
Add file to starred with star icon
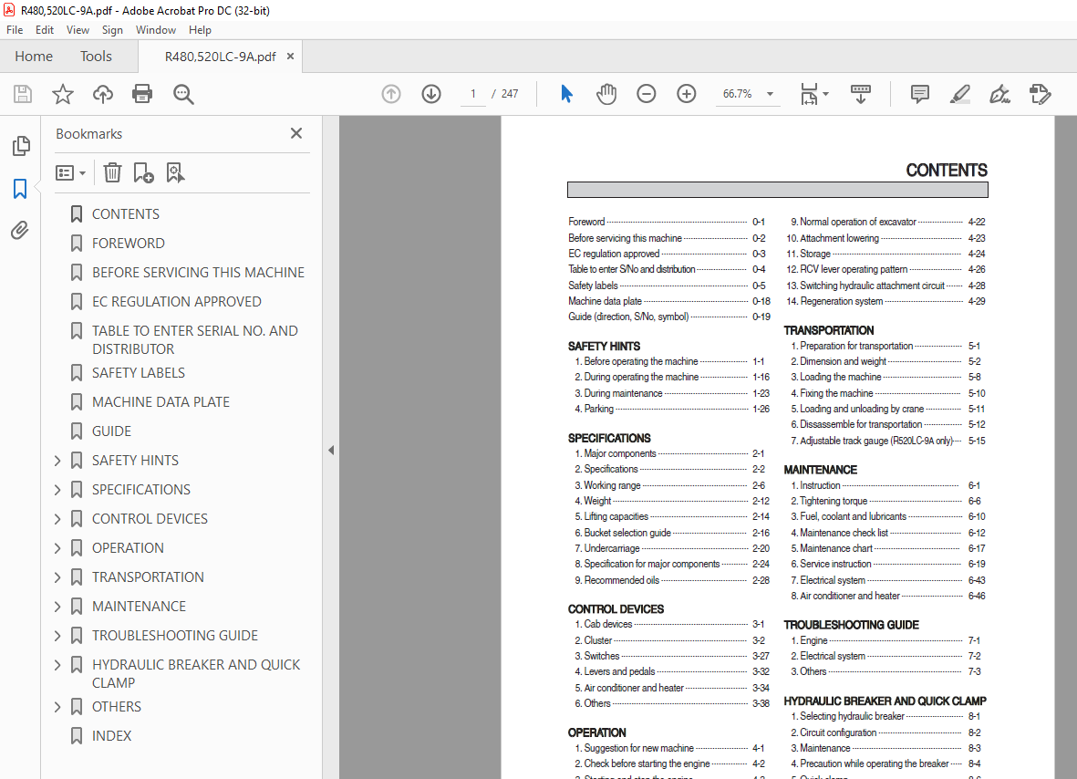63,94
